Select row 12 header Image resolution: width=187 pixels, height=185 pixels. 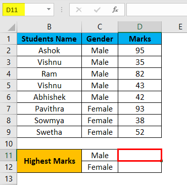tap(9, 167)
